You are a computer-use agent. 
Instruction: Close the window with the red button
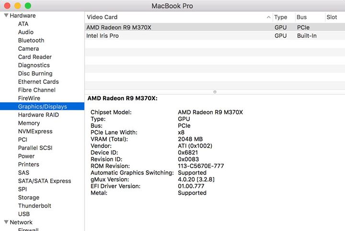pyautogui.click(x=7, y=5)
